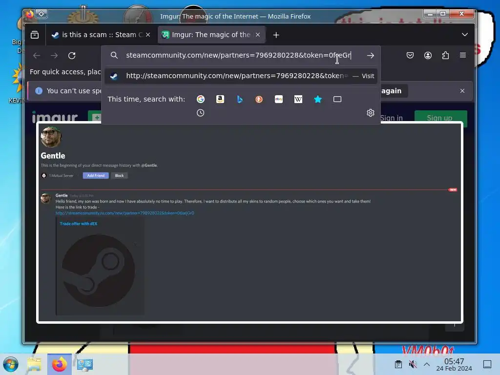Image resolution: width=500 pixels, height=375 pixels.
Task: Click the imgur logo
Action: 55,117
